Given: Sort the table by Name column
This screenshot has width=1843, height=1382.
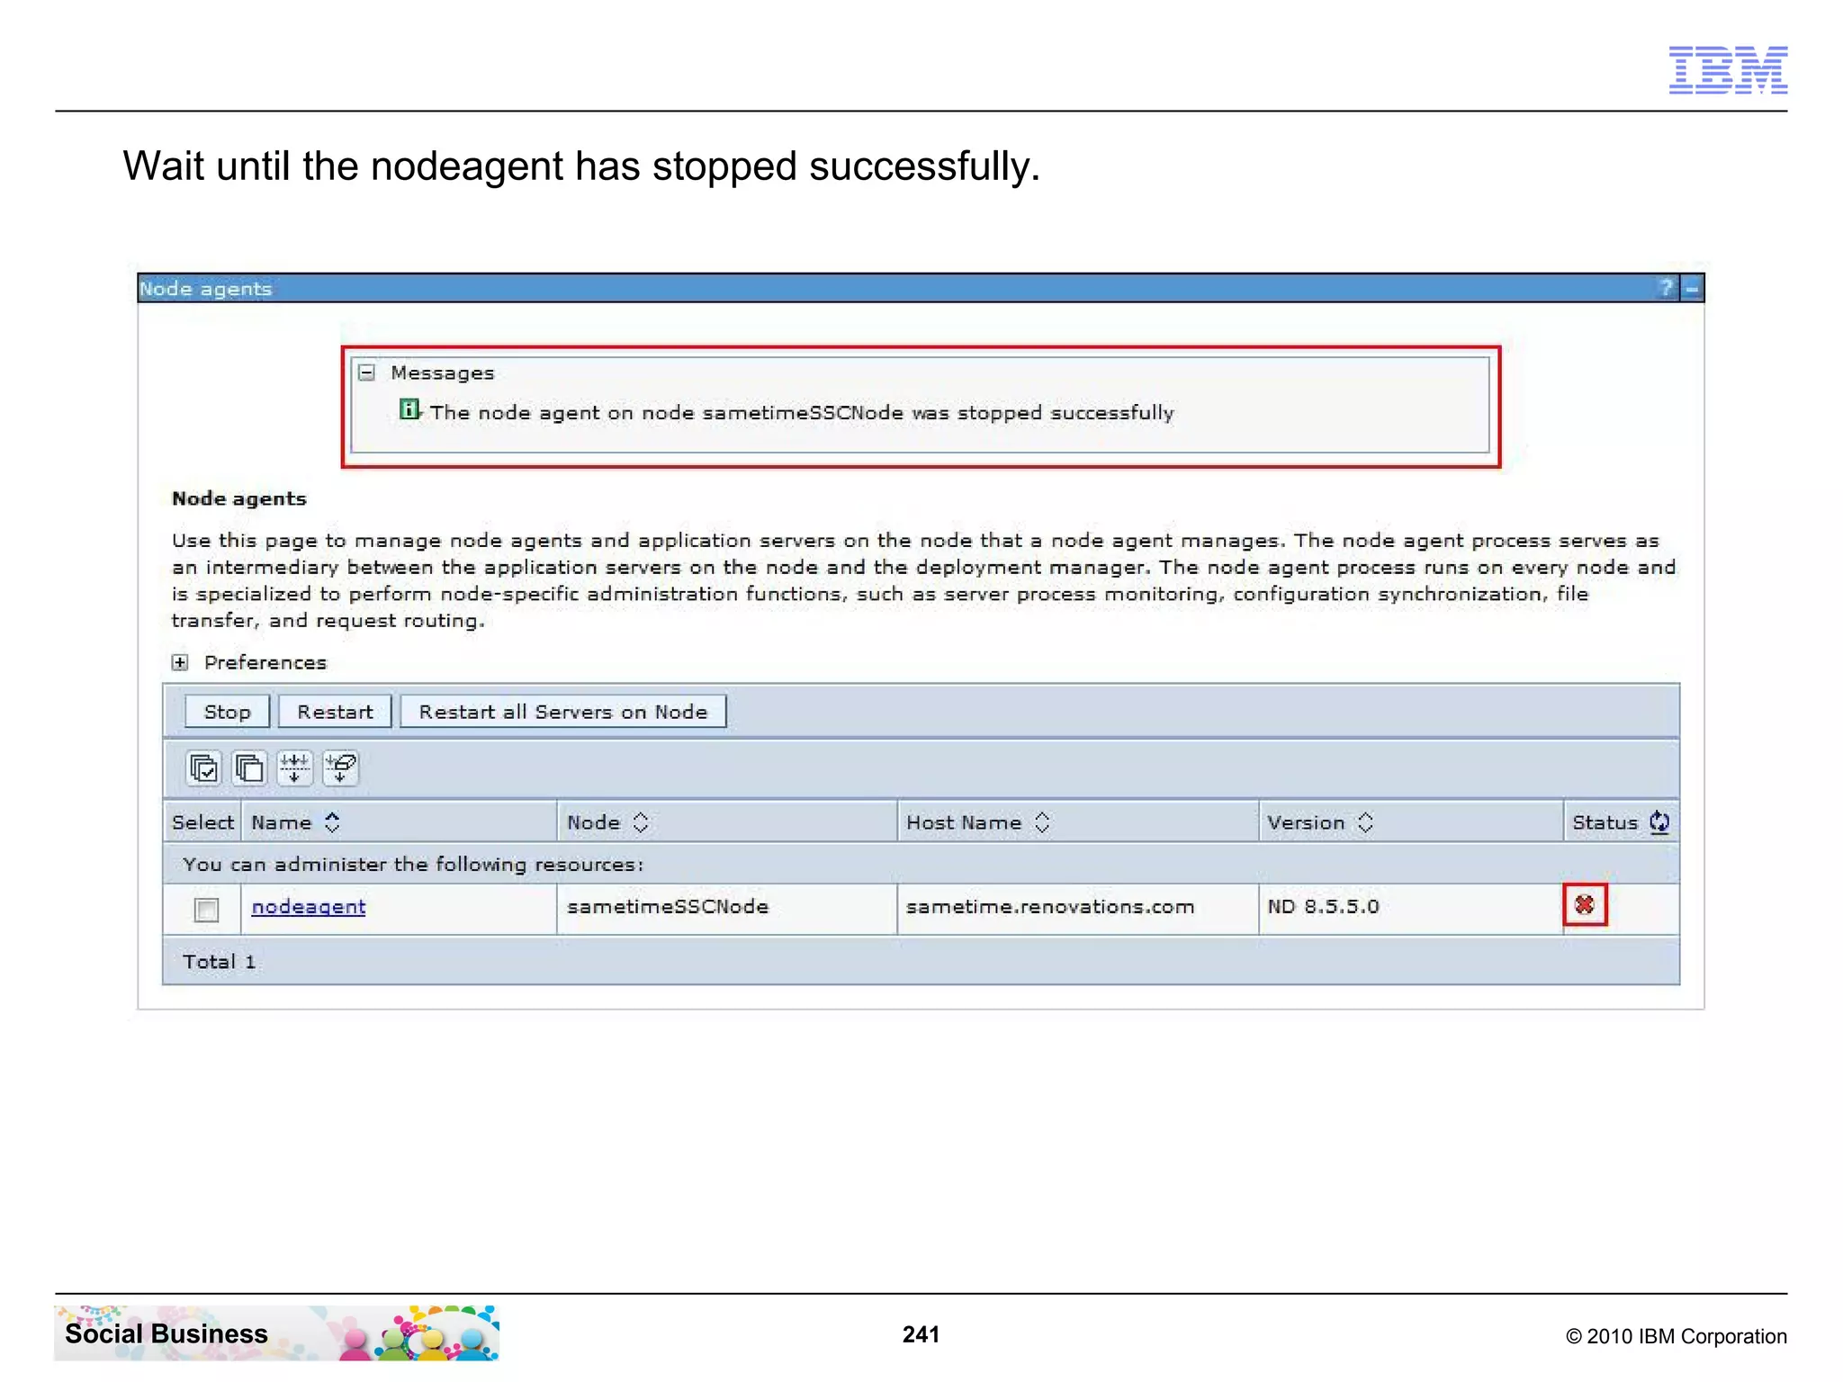Looking at the screenshot, I should pos(332,822).
